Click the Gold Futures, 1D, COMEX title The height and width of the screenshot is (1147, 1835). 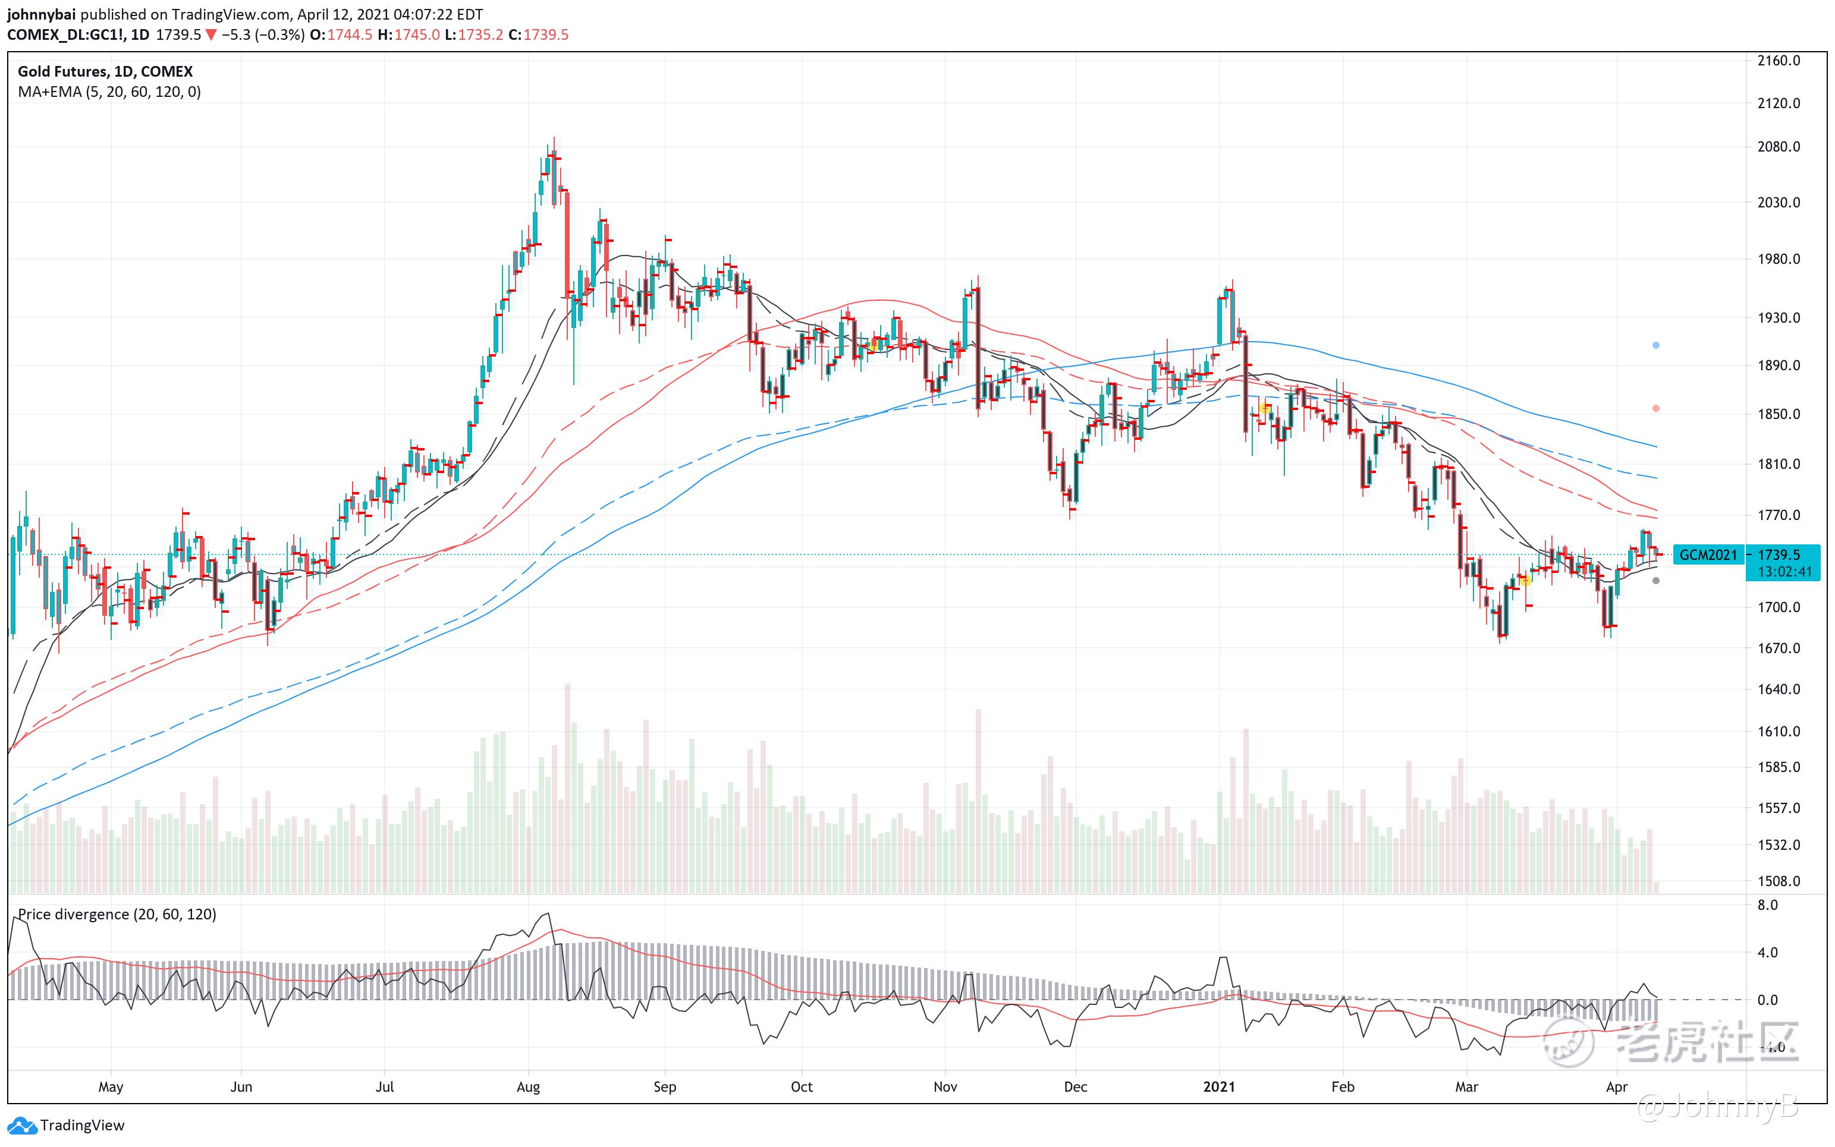tap(105, 71)
